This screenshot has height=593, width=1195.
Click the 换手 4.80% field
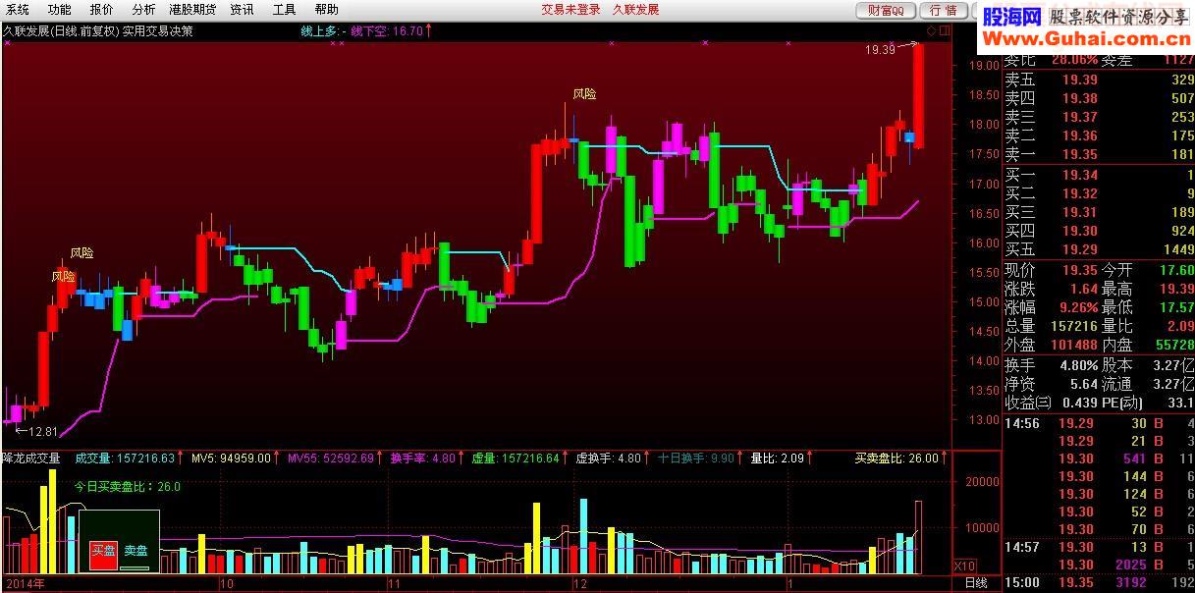coord(1051,365)
